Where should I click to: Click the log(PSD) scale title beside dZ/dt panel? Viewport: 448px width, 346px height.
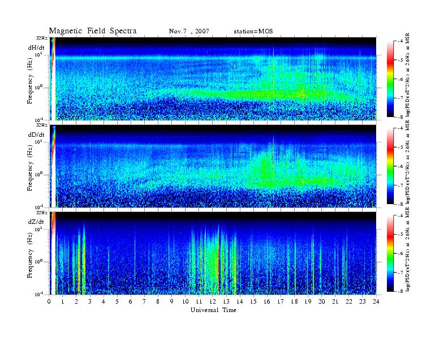click(407, 249)
